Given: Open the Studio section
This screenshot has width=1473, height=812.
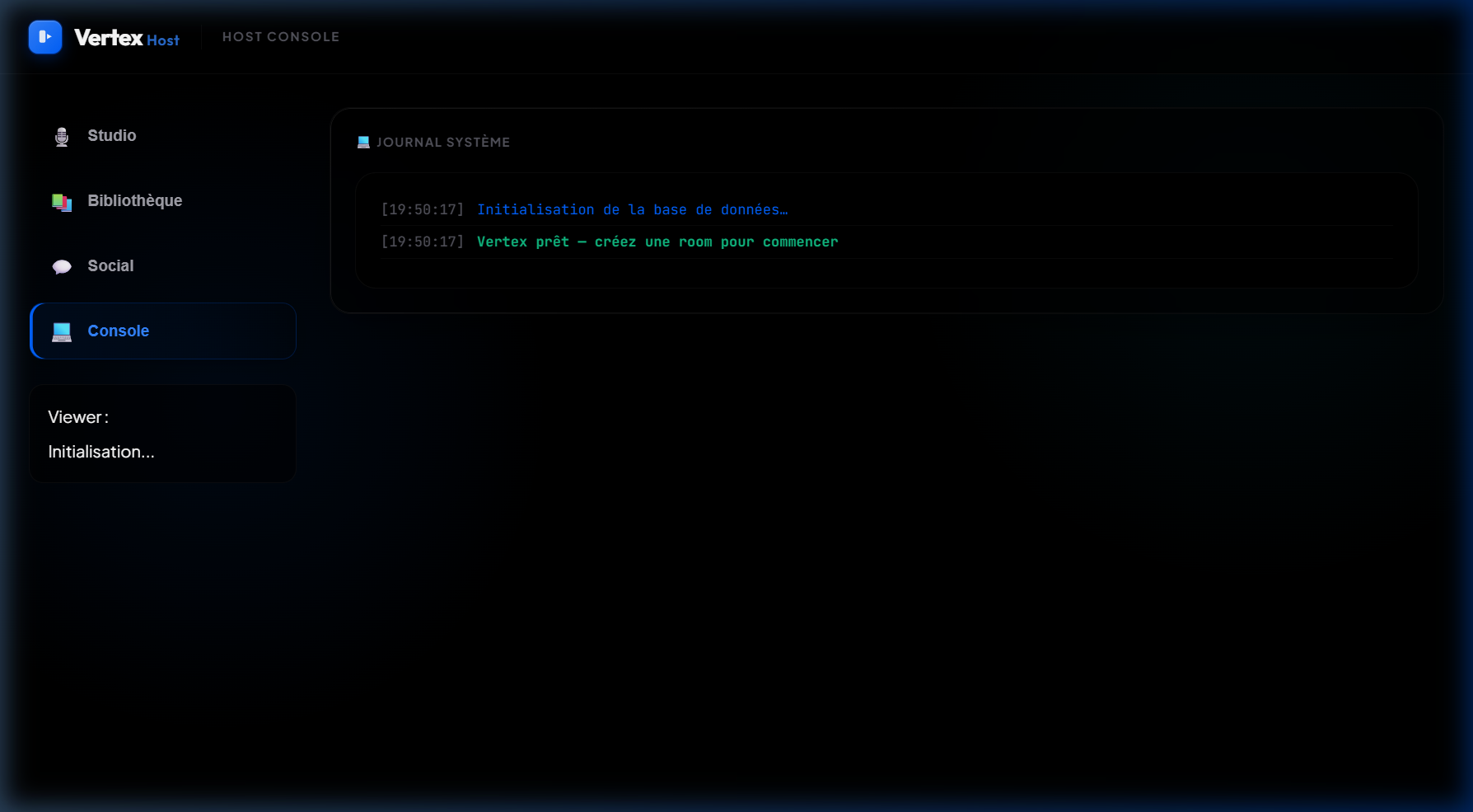Looking at the screenshot, I should (x=163, y=135).
